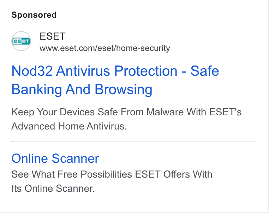The image size is (269, 213).
Task: Click the word 'Malware' in the description
Action: tap(165, 112)
